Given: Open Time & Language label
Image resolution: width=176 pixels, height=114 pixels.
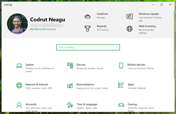Looking at the screenshot, I should coord(87,104).
